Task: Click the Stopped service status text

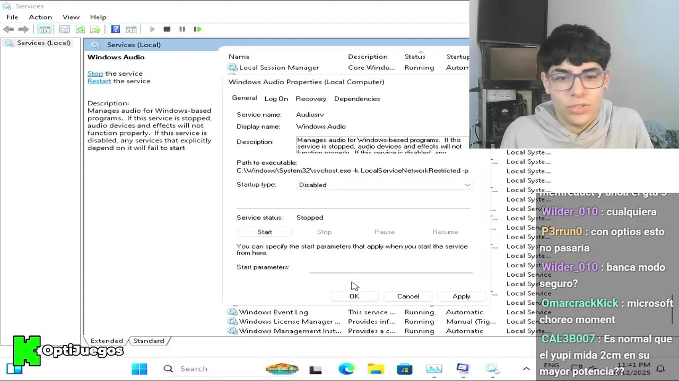Action: click(310, 217)
